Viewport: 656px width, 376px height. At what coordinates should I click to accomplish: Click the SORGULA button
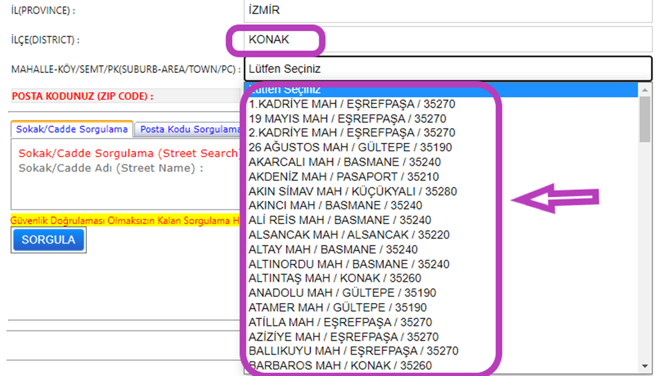[49, 240]
